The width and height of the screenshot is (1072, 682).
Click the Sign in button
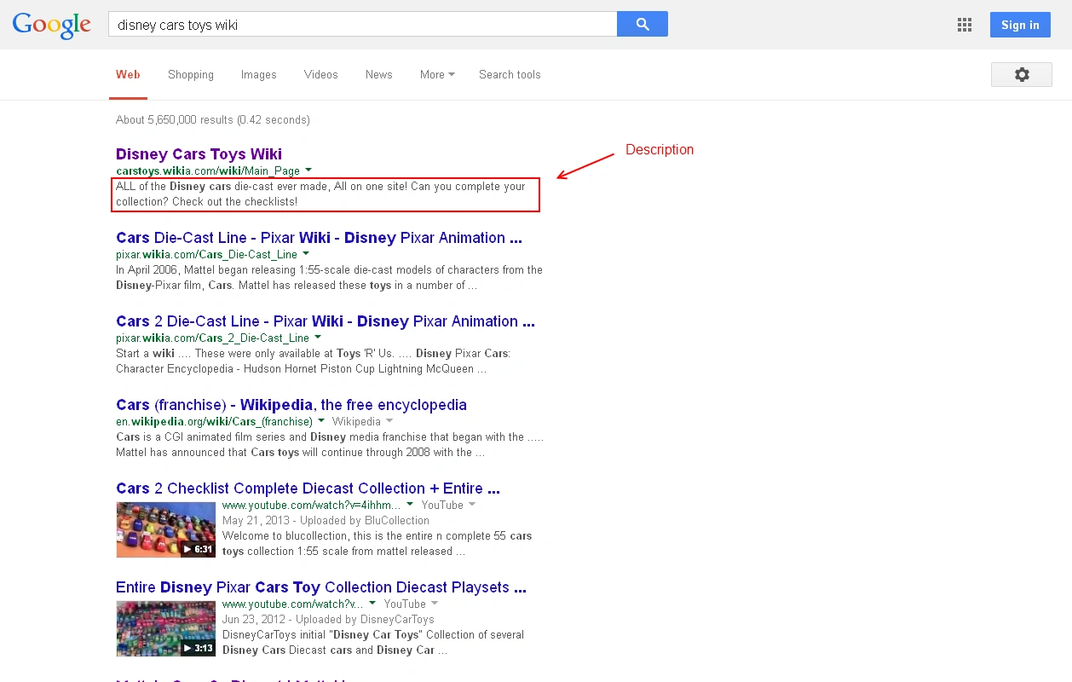tap(1020, 25)
